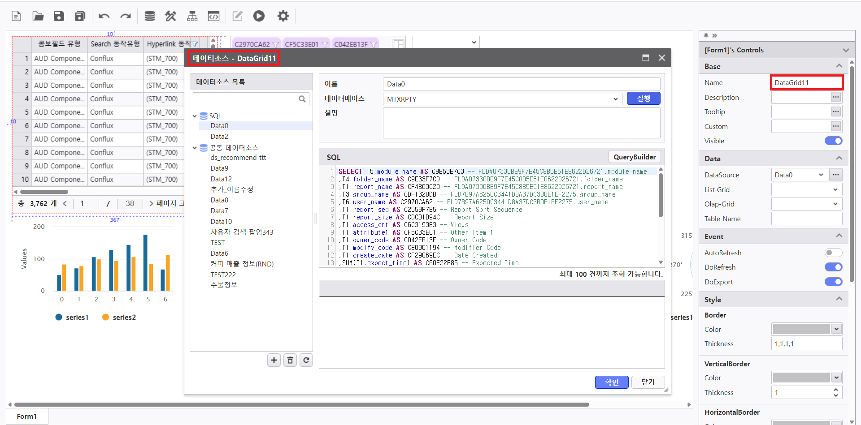This screenshot has height=425, width=861.
Task: Select Data2 in the datasource tree
Action: point(219,137)
